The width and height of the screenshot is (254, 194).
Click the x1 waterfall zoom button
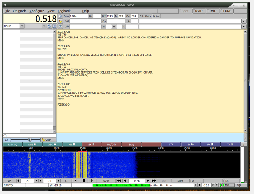pos(66,181)
